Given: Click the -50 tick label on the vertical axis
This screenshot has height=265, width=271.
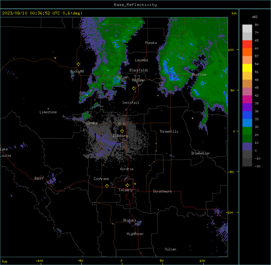Looking at the screenshot, I should (231, 172).
